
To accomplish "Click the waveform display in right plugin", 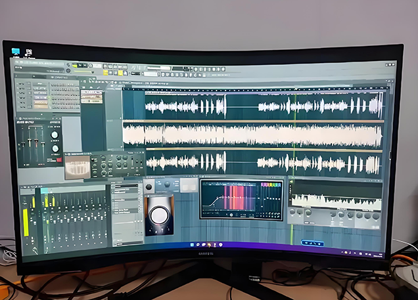I will pyautogui.click(x=335, y=200).
